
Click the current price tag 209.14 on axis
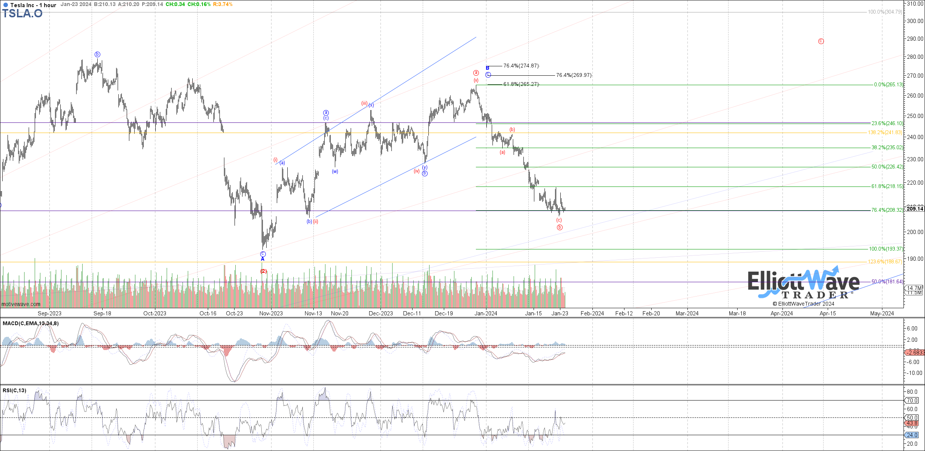[x=915, y=209]
